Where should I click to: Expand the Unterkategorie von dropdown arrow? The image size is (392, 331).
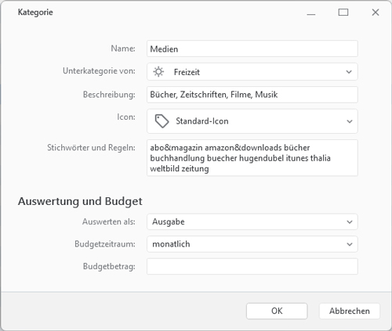pos(349,72)
